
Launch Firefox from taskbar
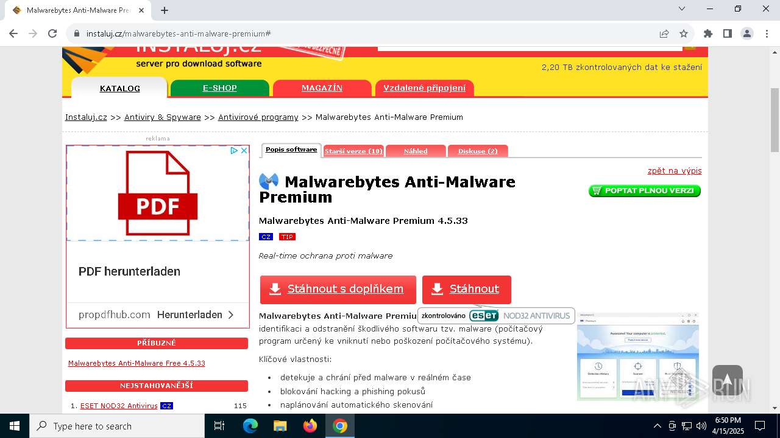click(x=310, y=426)
